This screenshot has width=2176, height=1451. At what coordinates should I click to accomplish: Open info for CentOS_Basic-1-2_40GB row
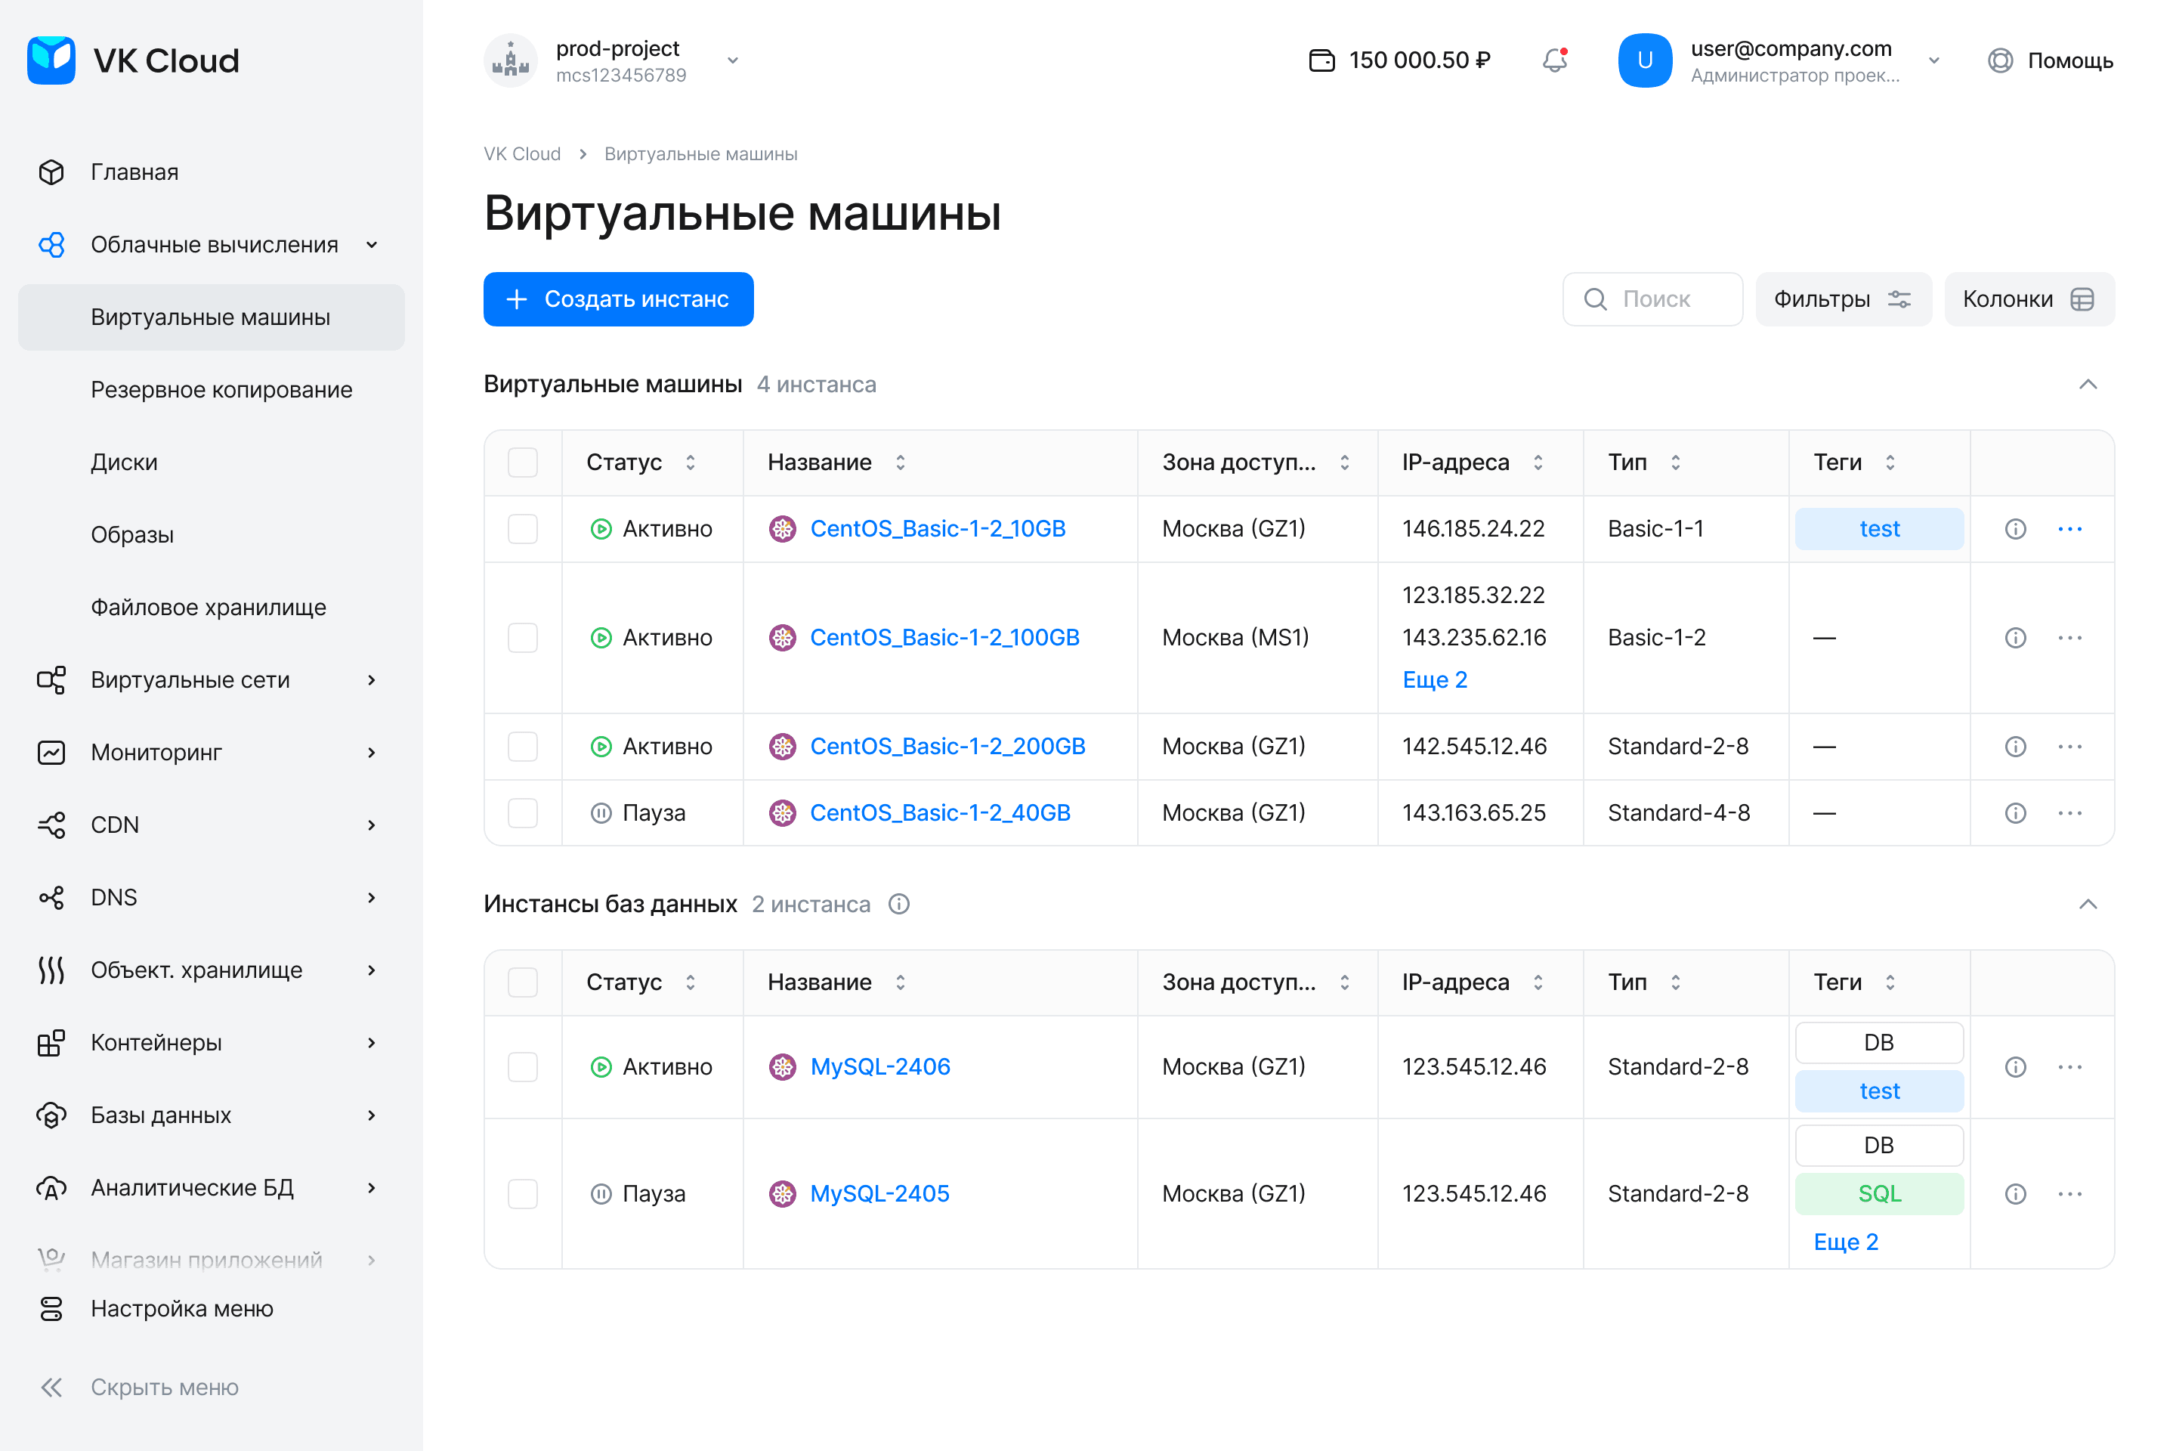coord(2015,812)
